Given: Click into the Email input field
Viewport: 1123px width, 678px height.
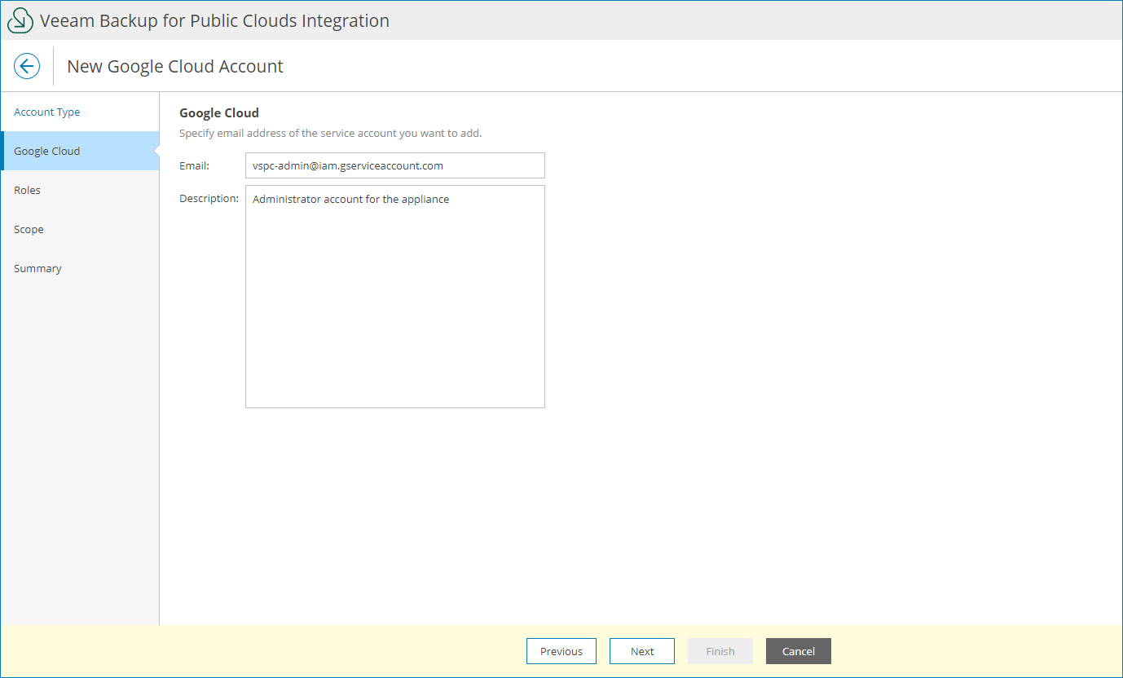Looking at the screenshot, I should pyautogui.click(x=394, y=165).
